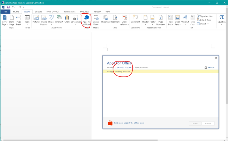Screen dimensions: 228x141
Task: Add a Hyperlink
Action: (105, 19)
